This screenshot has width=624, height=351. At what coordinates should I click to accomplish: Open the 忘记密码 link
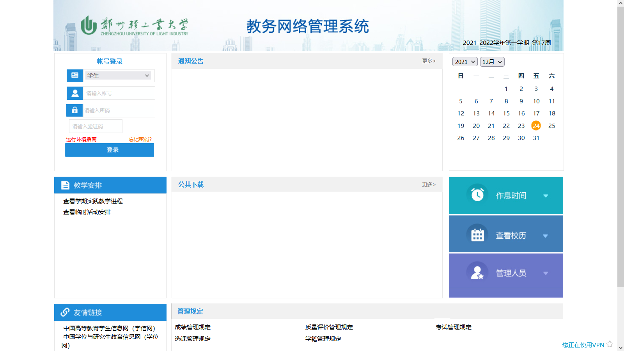point(139,139)
